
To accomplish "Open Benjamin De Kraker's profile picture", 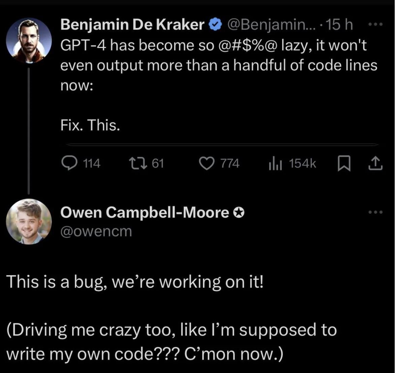I will coord(29,40).
